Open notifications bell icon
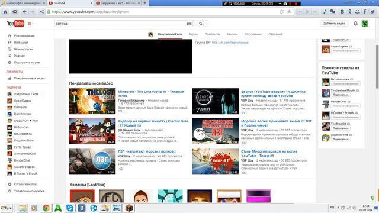Image resolution: width=379 pixels, height=213 pixels. (x=355, y=24)
